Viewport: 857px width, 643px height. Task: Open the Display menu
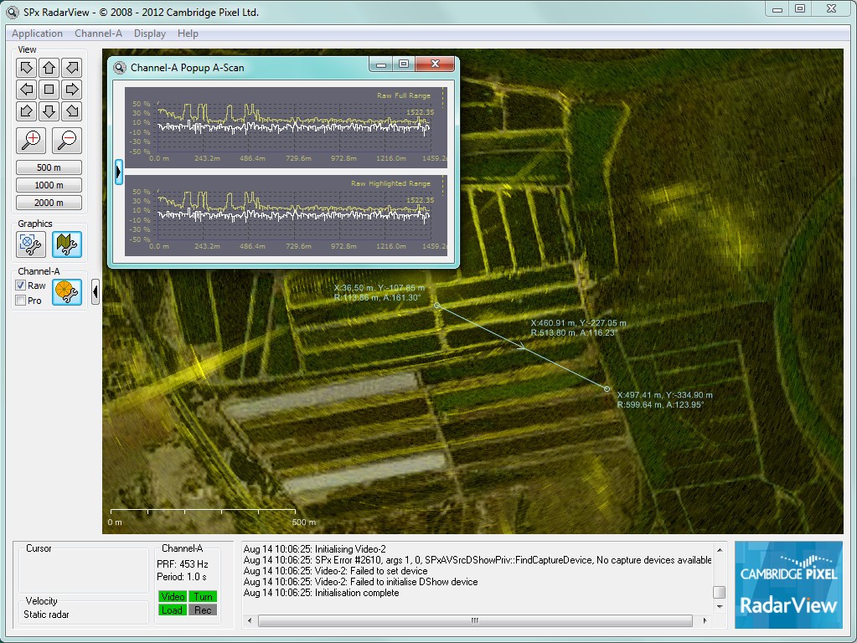149,33
